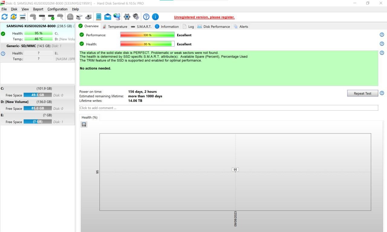The width and height of the screenshot is (387, 232).
Task: Click the refresh icon with warning sign
Action: click(x=14, y=17)
